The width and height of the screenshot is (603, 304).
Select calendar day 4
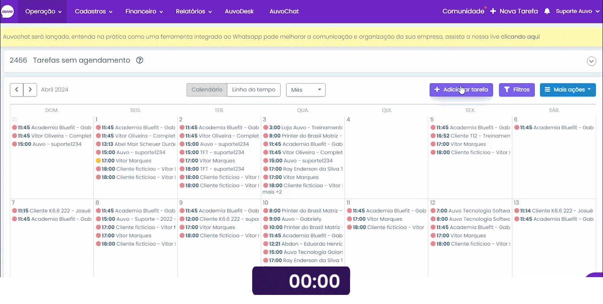tap(348, 120)
